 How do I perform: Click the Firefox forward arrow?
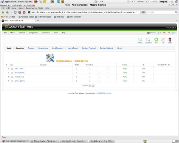point(7,12)
